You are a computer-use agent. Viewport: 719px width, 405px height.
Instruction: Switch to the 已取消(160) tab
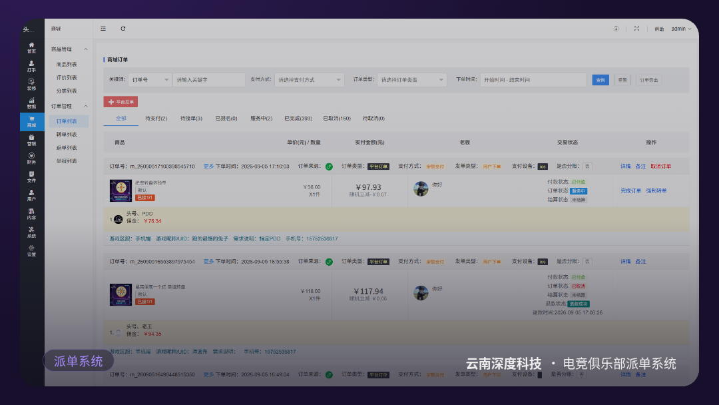pos(337,119)
